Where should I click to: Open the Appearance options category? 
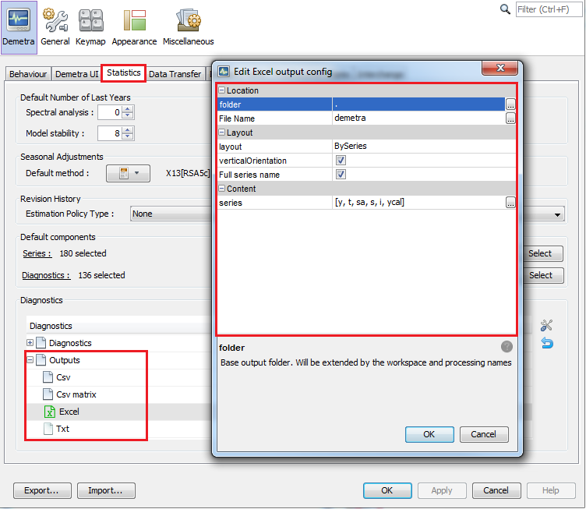[x=134, y=27]
